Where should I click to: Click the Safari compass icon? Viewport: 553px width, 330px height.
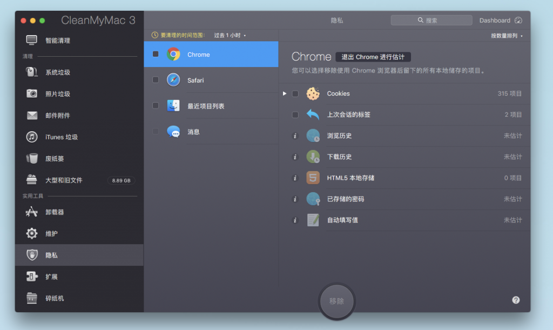coord(173,80)
